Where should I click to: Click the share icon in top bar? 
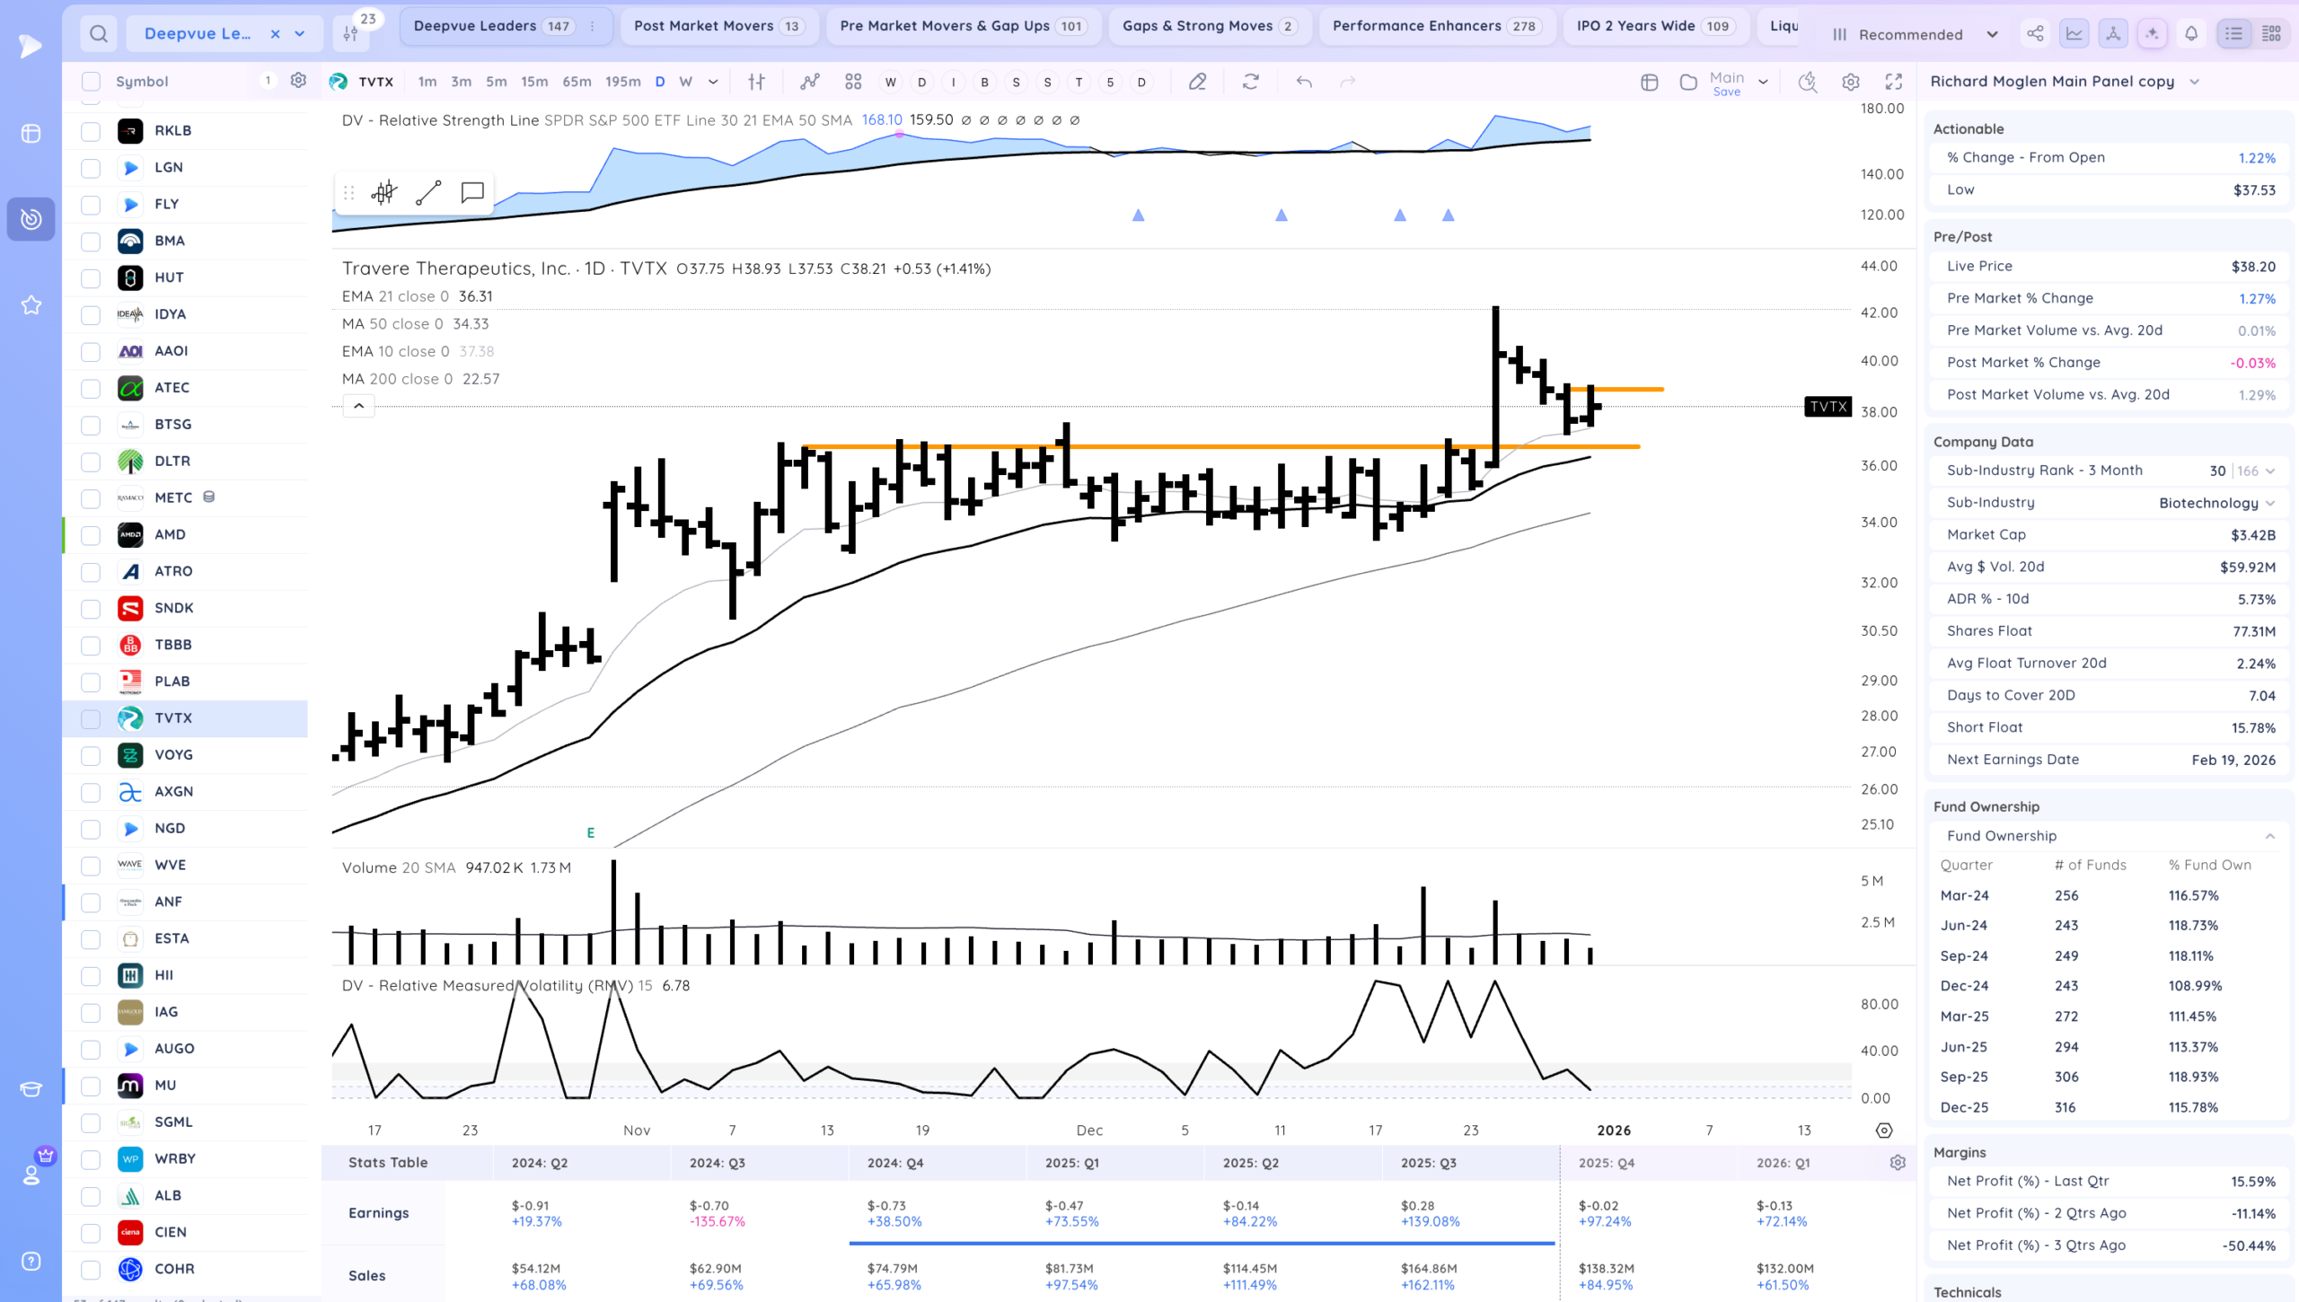coord(2035,34)
